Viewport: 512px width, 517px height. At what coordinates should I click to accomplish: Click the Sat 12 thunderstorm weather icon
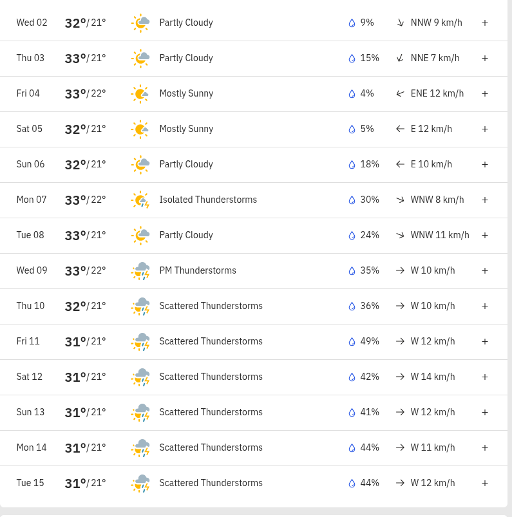(140, 377)
